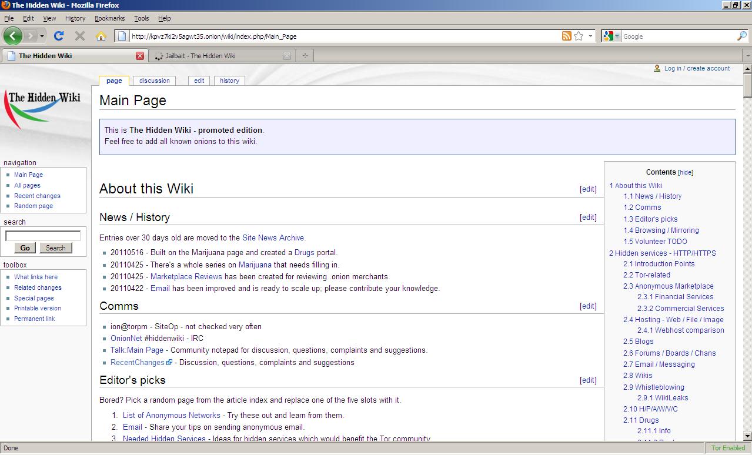
Task: Jump to 1.2 Comms in Contents
Action: point(642,208)
